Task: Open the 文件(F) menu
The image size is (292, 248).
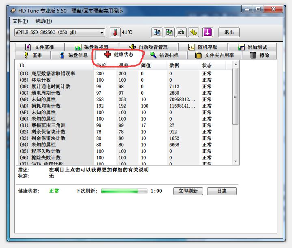Action: point(20,21)
